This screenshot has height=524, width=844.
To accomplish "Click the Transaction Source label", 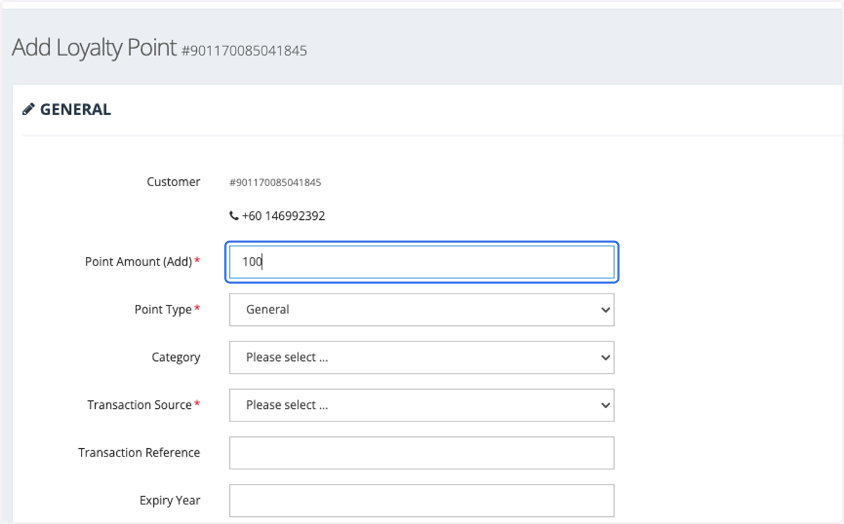I will pos(139,405).
